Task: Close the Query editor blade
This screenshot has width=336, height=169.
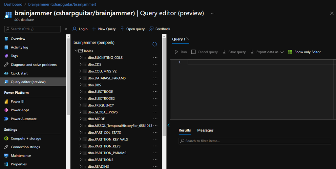Action: (x=332, y=13)
